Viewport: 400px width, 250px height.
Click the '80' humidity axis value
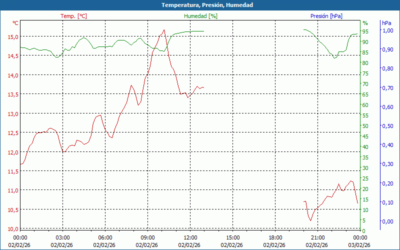tap(365, 63)
